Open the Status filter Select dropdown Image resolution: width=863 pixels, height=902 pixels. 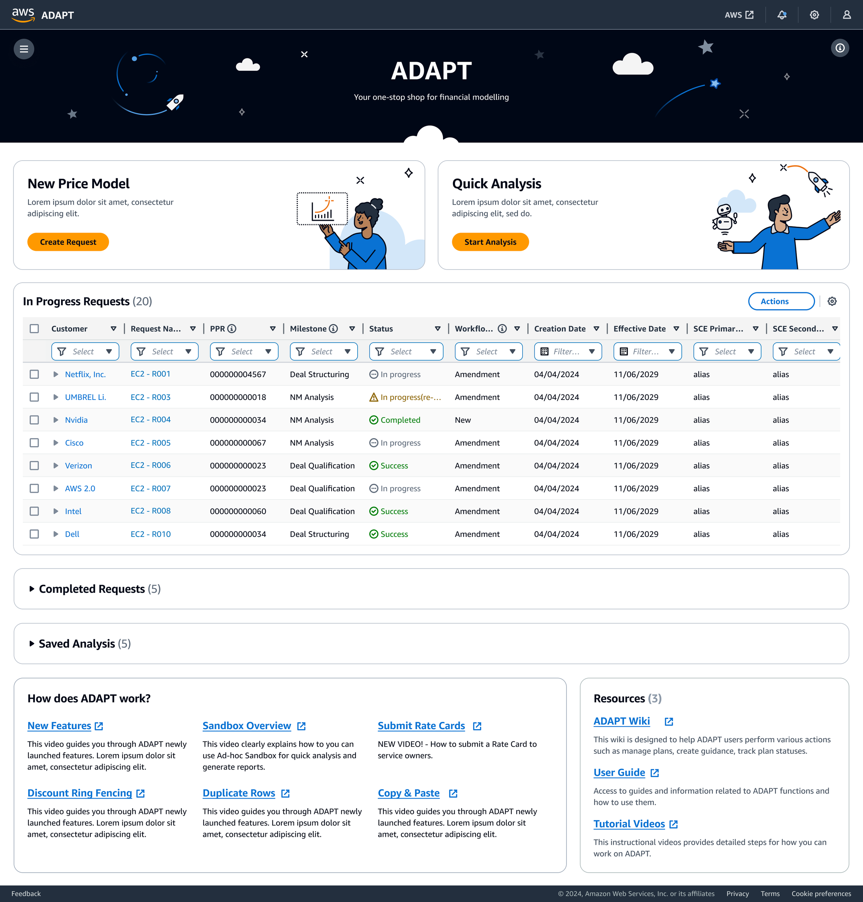(406, 352)
